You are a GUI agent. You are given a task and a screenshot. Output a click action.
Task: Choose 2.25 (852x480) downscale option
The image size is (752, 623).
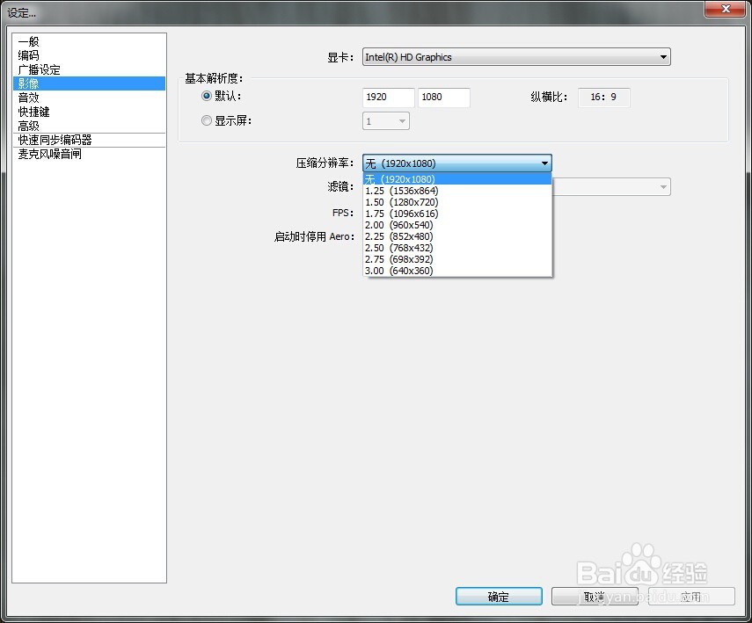(x=457, y=236)
